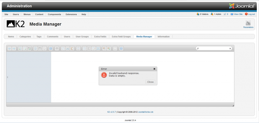259x123 pixels.
Task: Click the Create archive toolbar icon
Action: pyautogui.click(x=109, y=48)
